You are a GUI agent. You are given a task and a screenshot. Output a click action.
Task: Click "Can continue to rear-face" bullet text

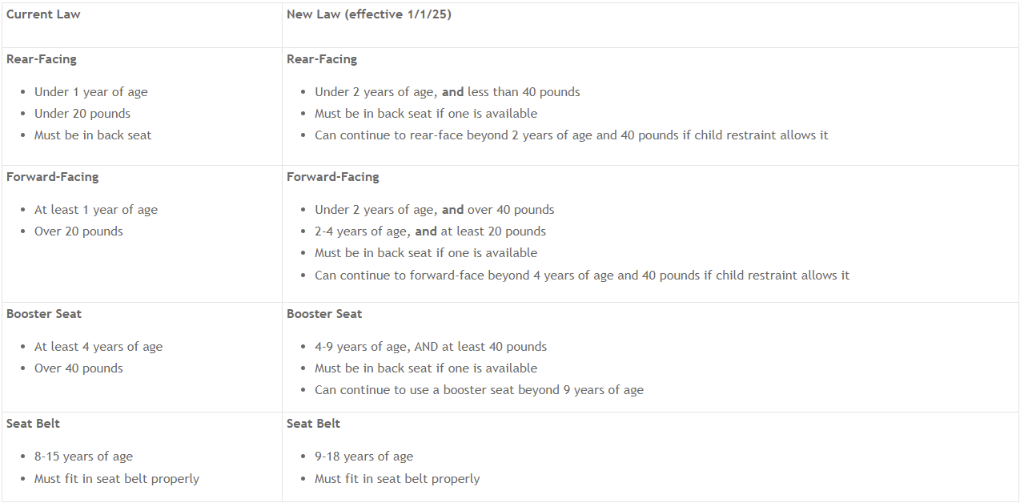(x=571, y=135)
